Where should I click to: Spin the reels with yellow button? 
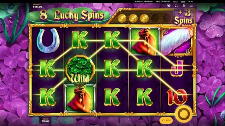184,114
